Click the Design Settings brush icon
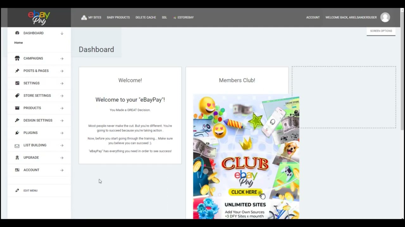405x227 pixels. (17, 120)
